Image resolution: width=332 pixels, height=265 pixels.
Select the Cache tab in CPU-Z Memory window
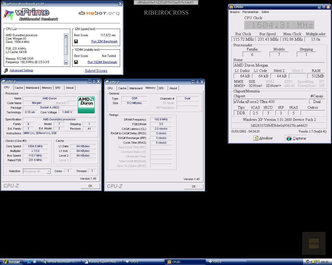[122, 88]
